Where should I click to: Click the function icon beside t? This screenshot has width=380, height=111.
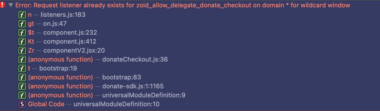point(22,68)
